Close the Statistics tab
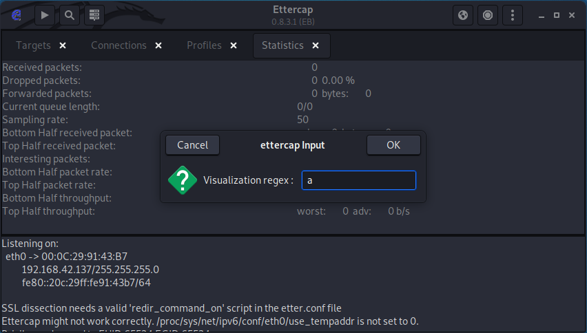Screen dimensions: 587x333 (x=316, y=45)
